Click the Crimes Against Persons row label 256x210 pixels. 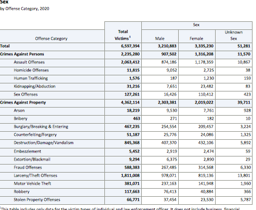click(22, 54)
